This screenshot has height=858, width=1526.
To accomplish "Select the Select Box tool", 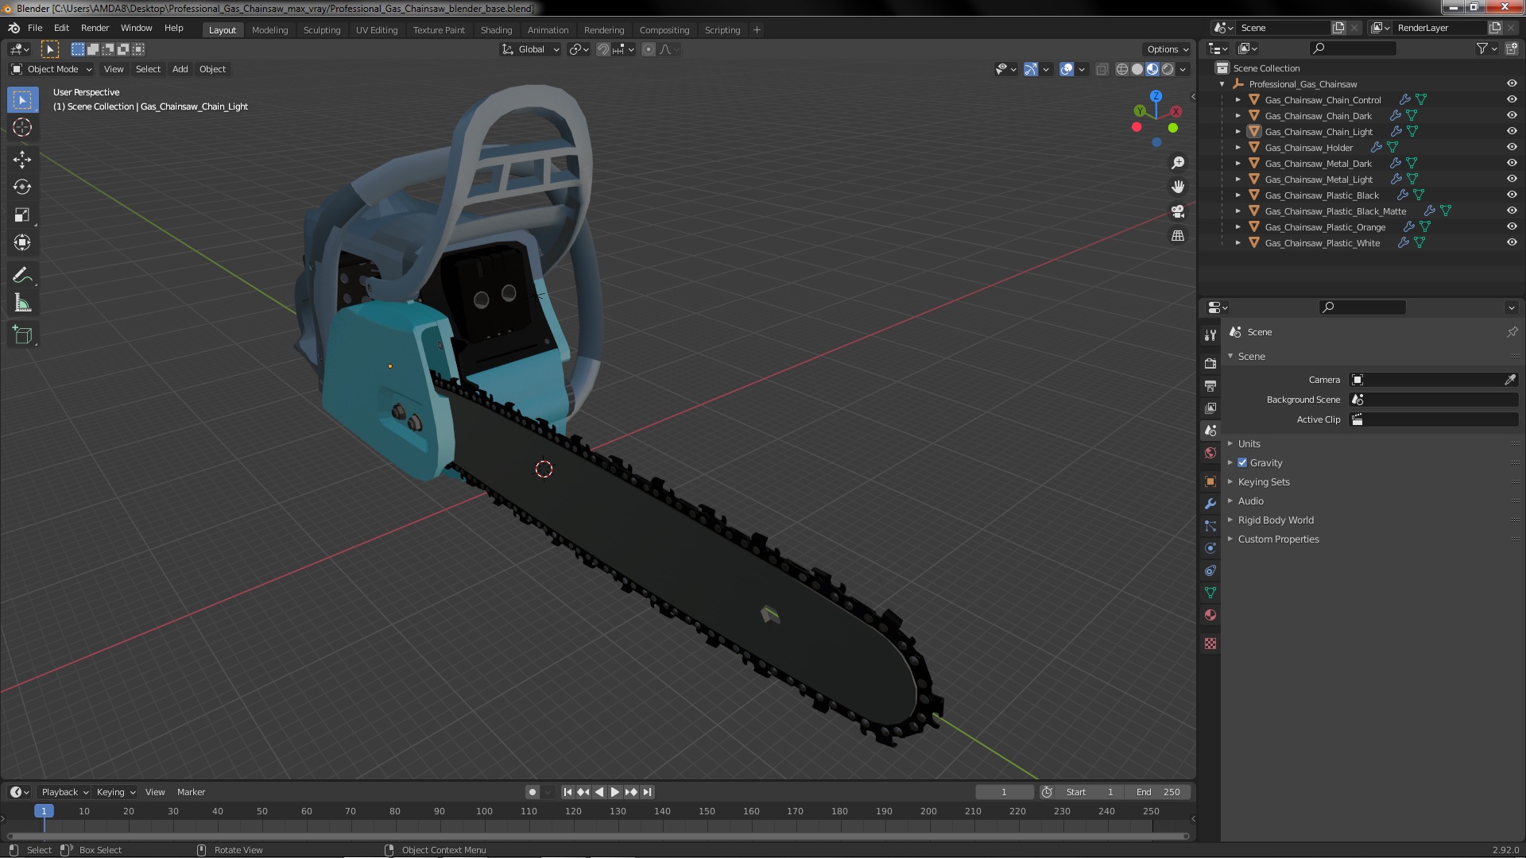I will coord(22,100).
